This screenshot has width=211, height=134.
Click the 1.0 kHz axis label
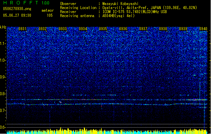3,60
